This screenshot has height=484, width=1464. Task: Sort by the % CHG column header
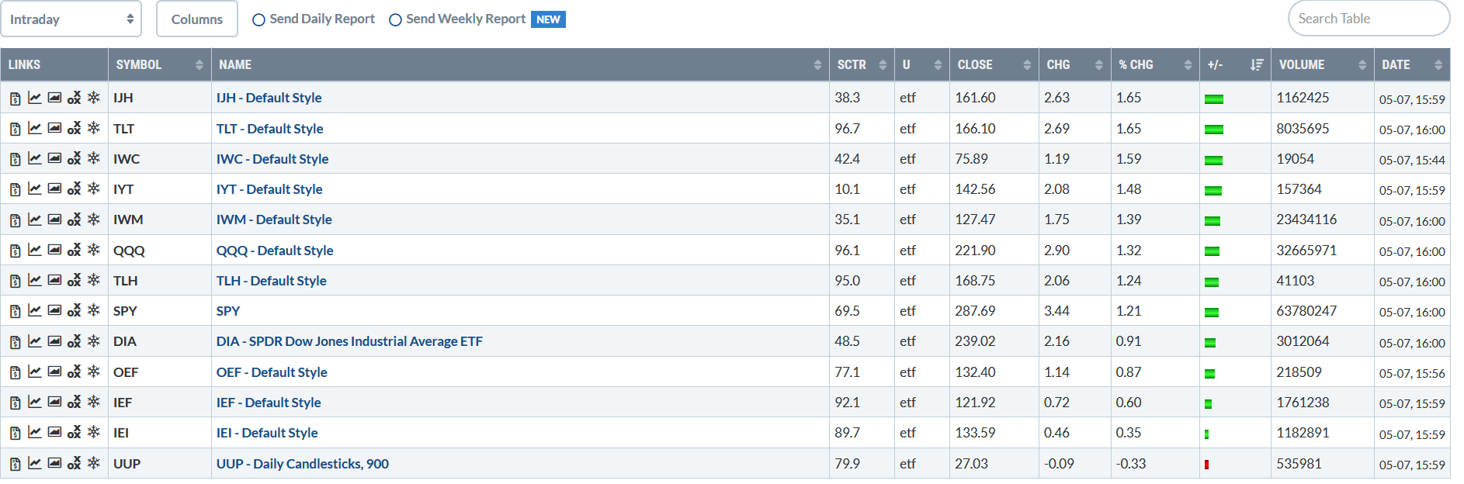tap(1155, 65)
